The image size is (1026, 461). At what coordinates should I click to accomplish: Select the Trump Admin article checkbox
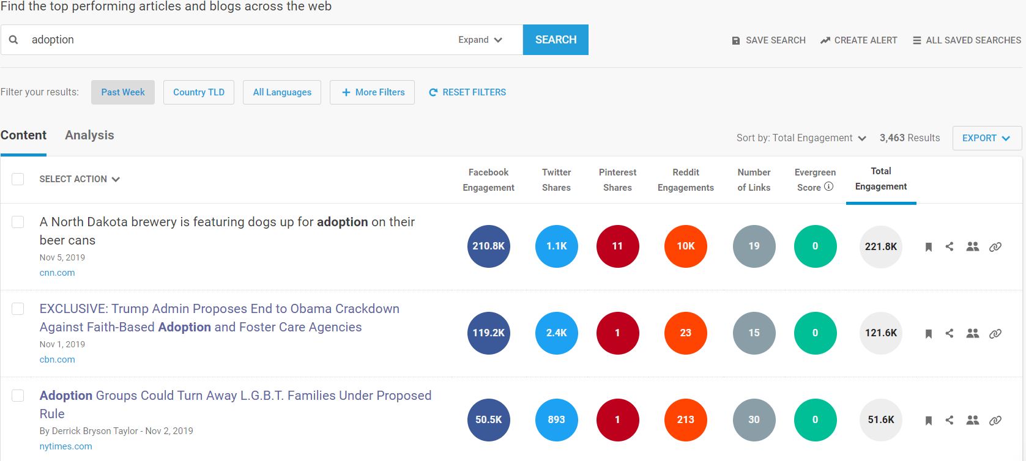(x=18, y=309)
